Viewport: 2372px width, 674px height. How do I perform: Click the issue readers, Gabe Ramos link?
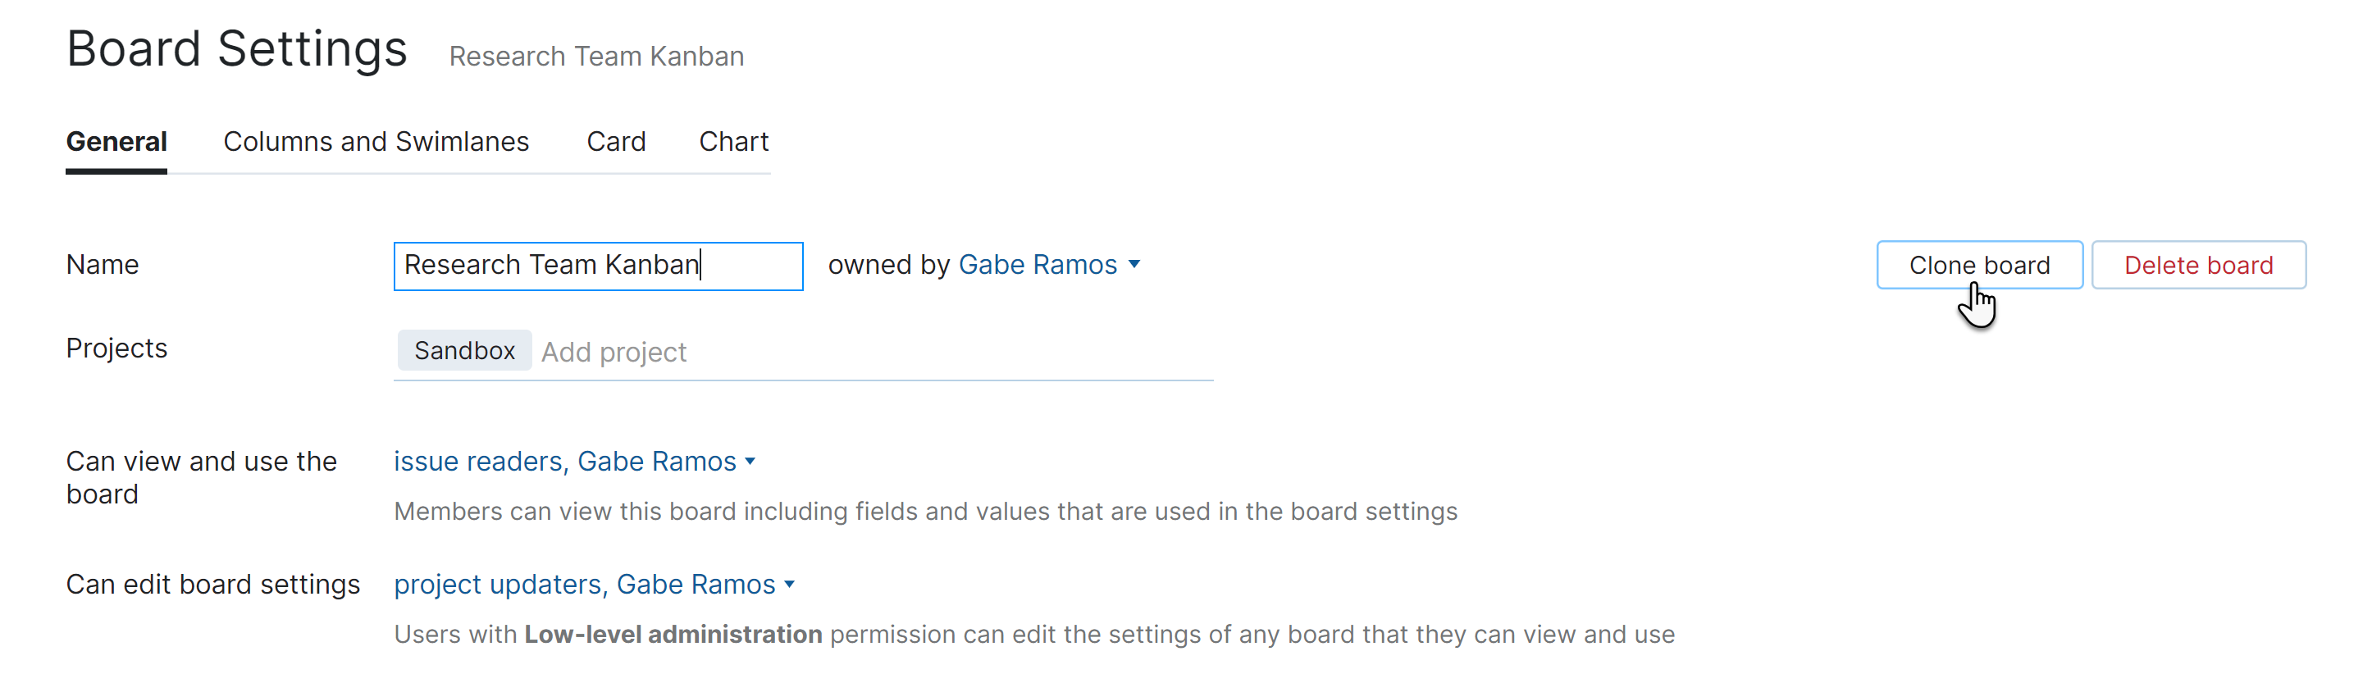[564, 462]
